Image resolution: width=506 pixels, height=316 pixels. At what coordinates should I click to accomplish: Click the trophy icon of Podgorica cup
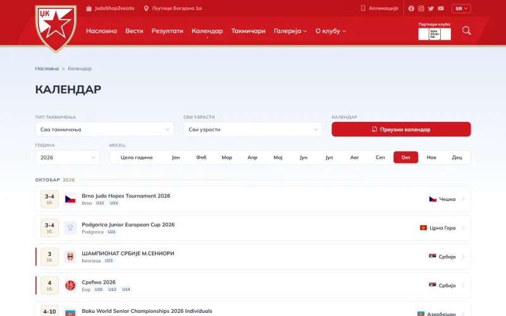point(70,228)
